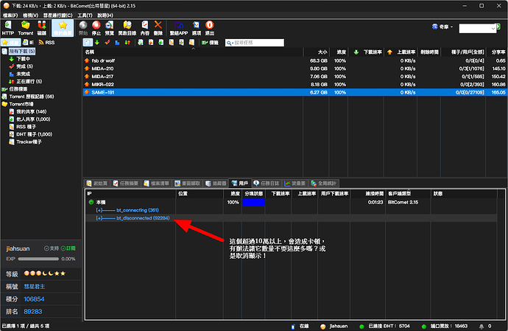Filter list by running up-down arrows
The width and height of the screenshot is (508, 331).
[x=127, y=43]
